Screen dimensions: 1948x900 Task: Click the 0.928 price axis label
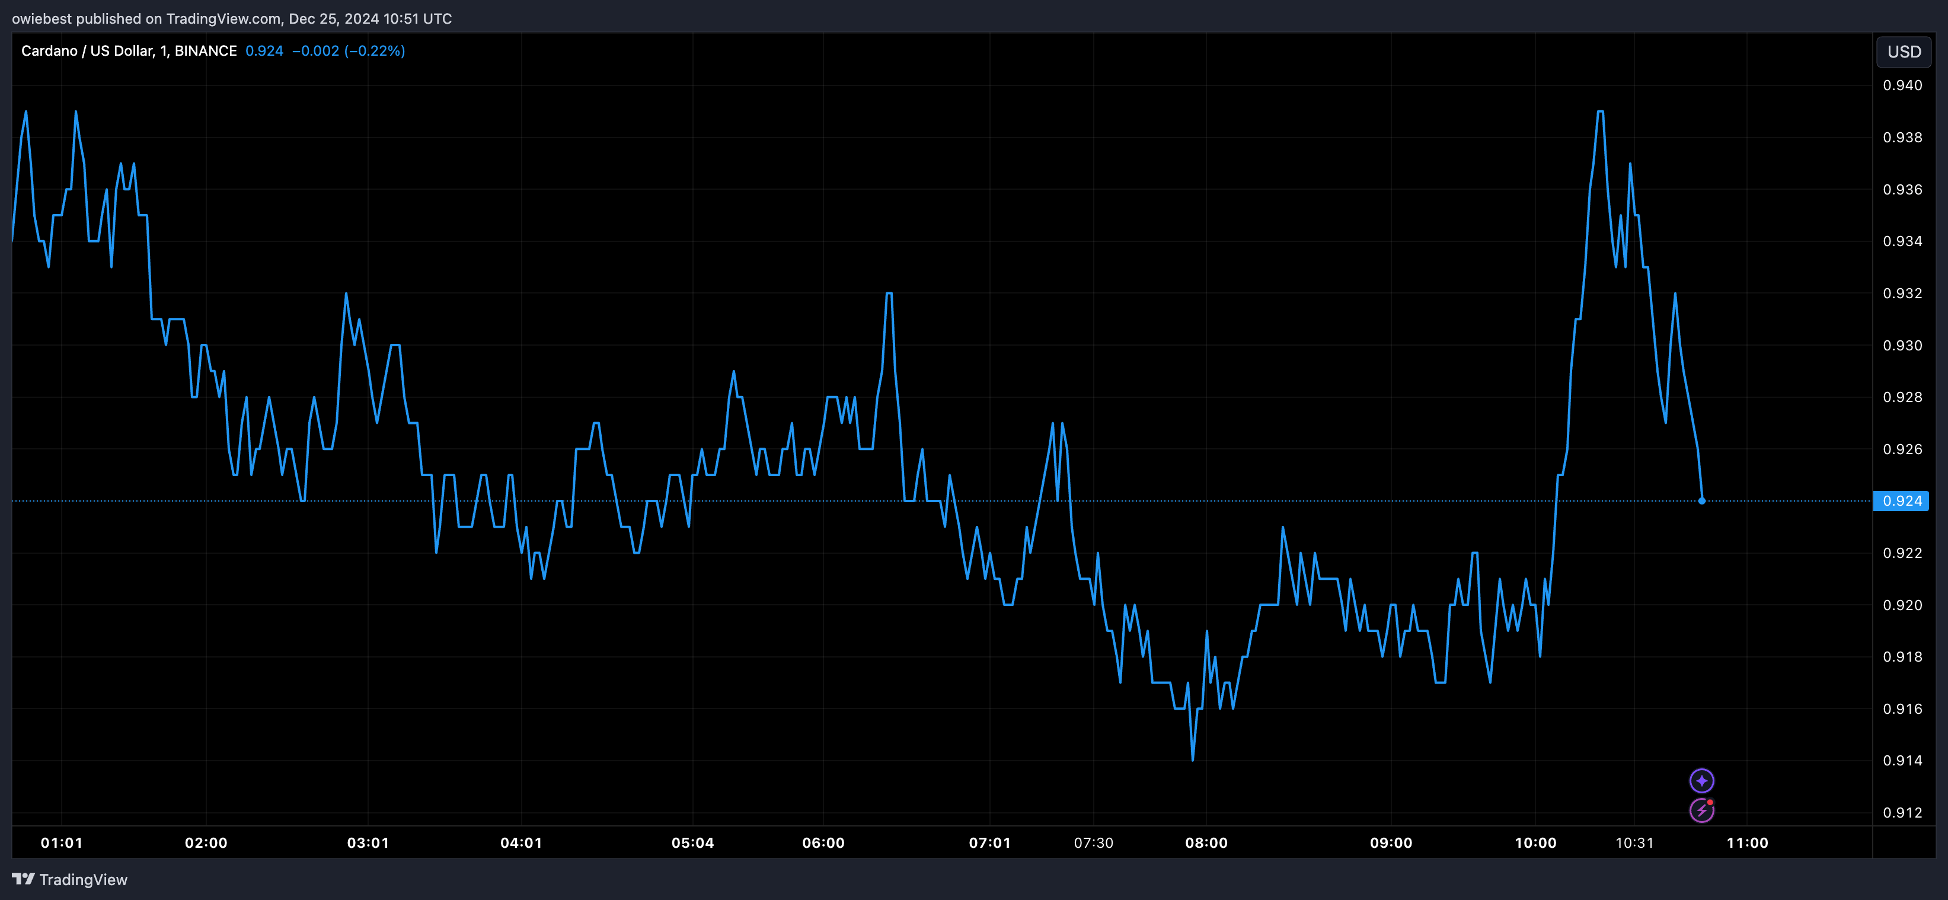[1902, 397]
